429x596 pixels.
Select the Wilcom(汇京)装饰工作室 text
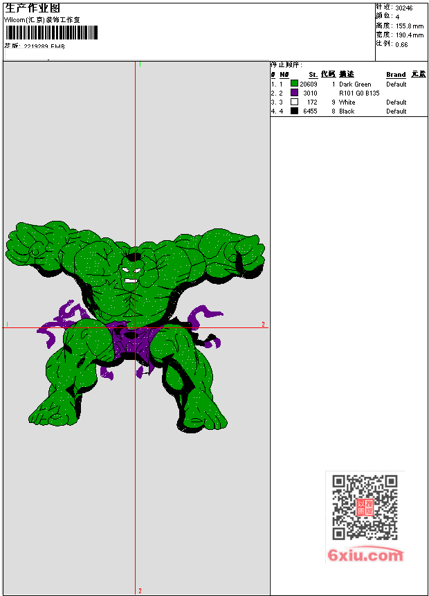click(x=42, y=20)
